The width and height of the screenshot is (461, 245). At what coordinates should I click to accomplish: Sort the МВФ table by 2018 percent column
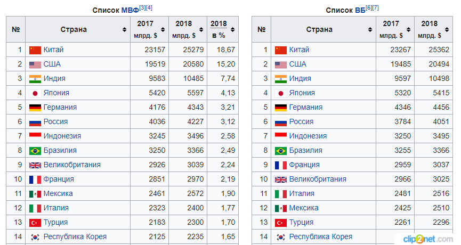click(x=232, y=29)
